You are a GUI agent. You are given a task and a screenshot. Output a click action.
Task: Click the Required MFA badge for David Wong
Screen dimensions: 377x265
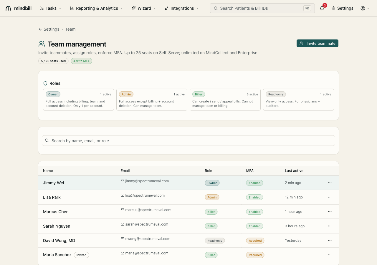pyautogui.click(x=255, y=241)
